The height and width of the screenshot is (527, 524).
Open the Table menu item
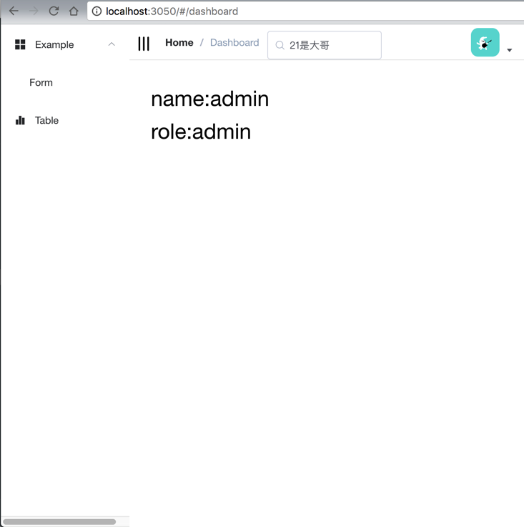65,120
